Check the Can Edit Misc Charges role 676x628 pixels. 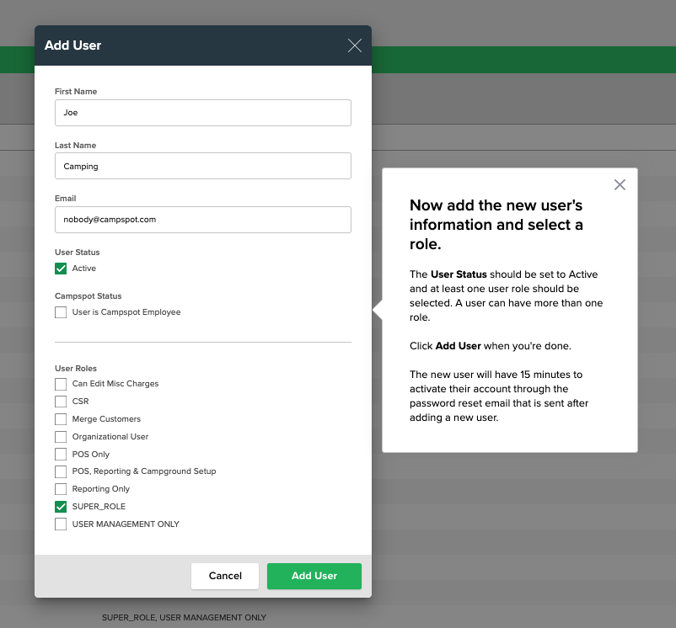(x=61, y=384)
